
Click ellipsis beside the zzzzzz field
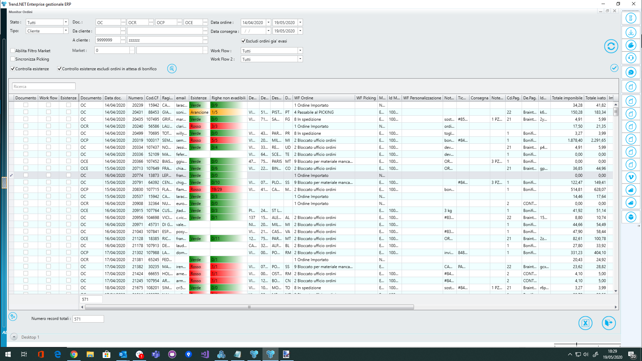coord(205,40)
